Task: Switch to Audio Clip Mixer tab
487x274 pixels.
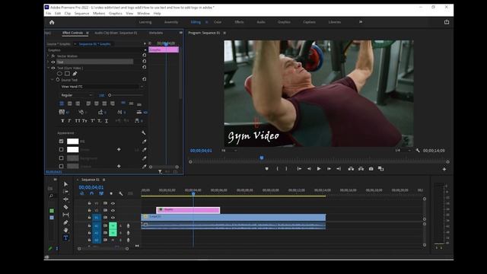Action: click(116, 33)
